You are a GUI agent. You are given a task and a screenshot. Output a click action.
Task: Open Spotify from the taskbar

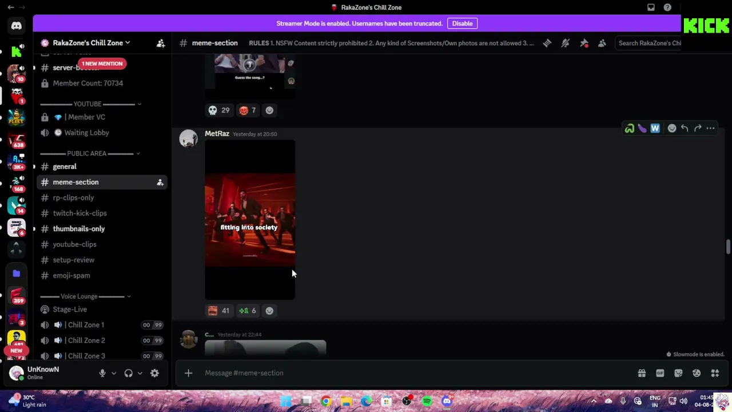(427, 401)
